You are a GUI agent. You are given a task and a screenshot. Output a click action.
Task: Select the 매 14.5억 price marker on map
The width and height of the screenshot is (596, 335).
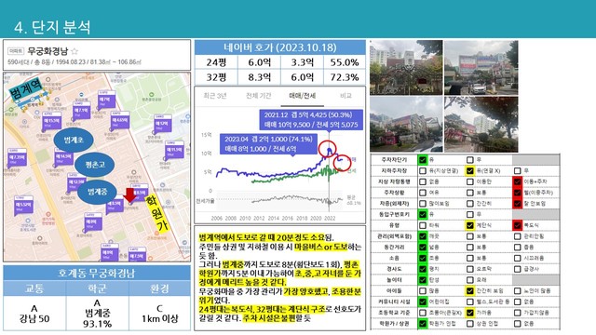(x=63, y=156)
